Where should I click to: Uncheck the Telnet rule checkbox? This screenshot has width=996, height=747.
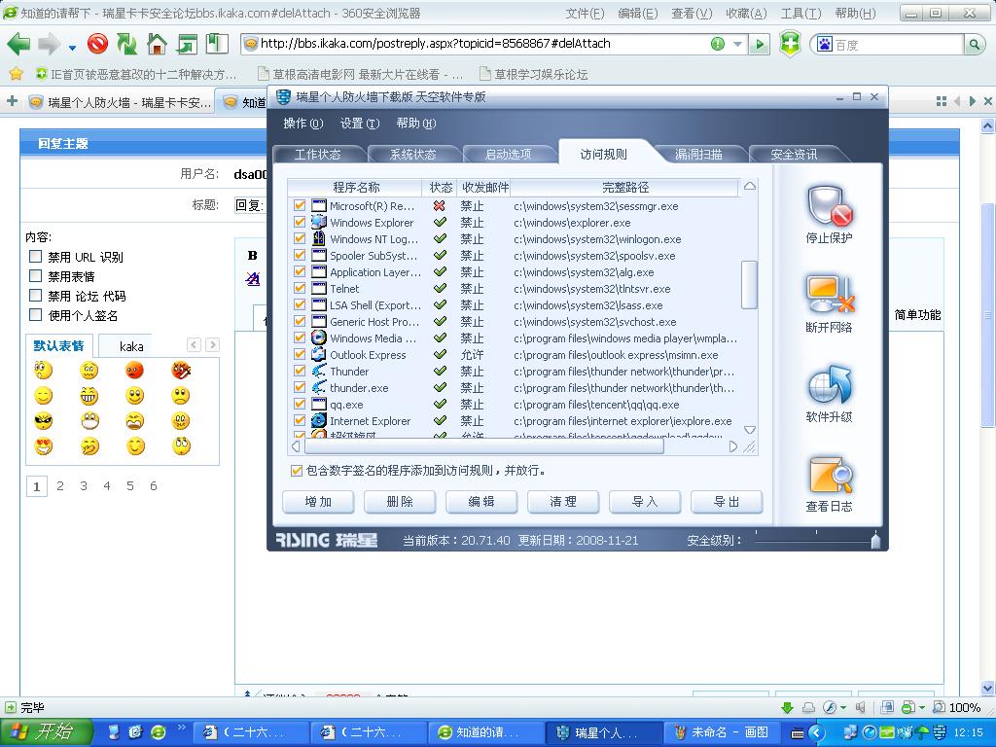pos(300,288)
